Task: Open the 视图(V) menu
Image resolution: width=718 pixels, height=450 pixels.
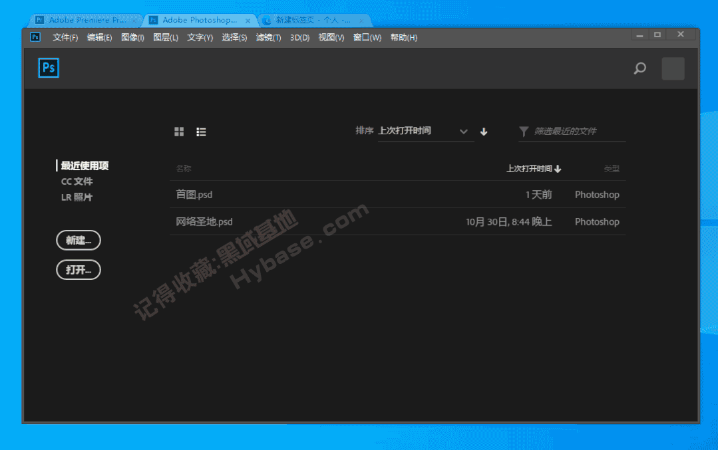Action: [x=331, y=37]
